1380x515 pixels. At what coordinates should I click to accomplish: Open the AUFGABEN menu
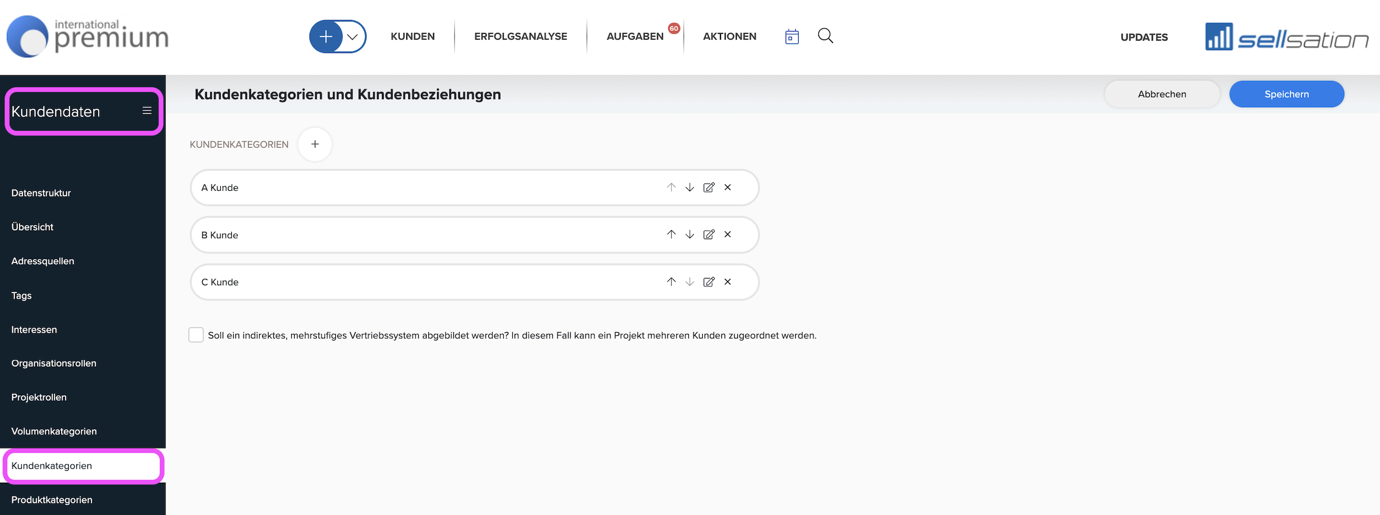(x=635, y=36)
